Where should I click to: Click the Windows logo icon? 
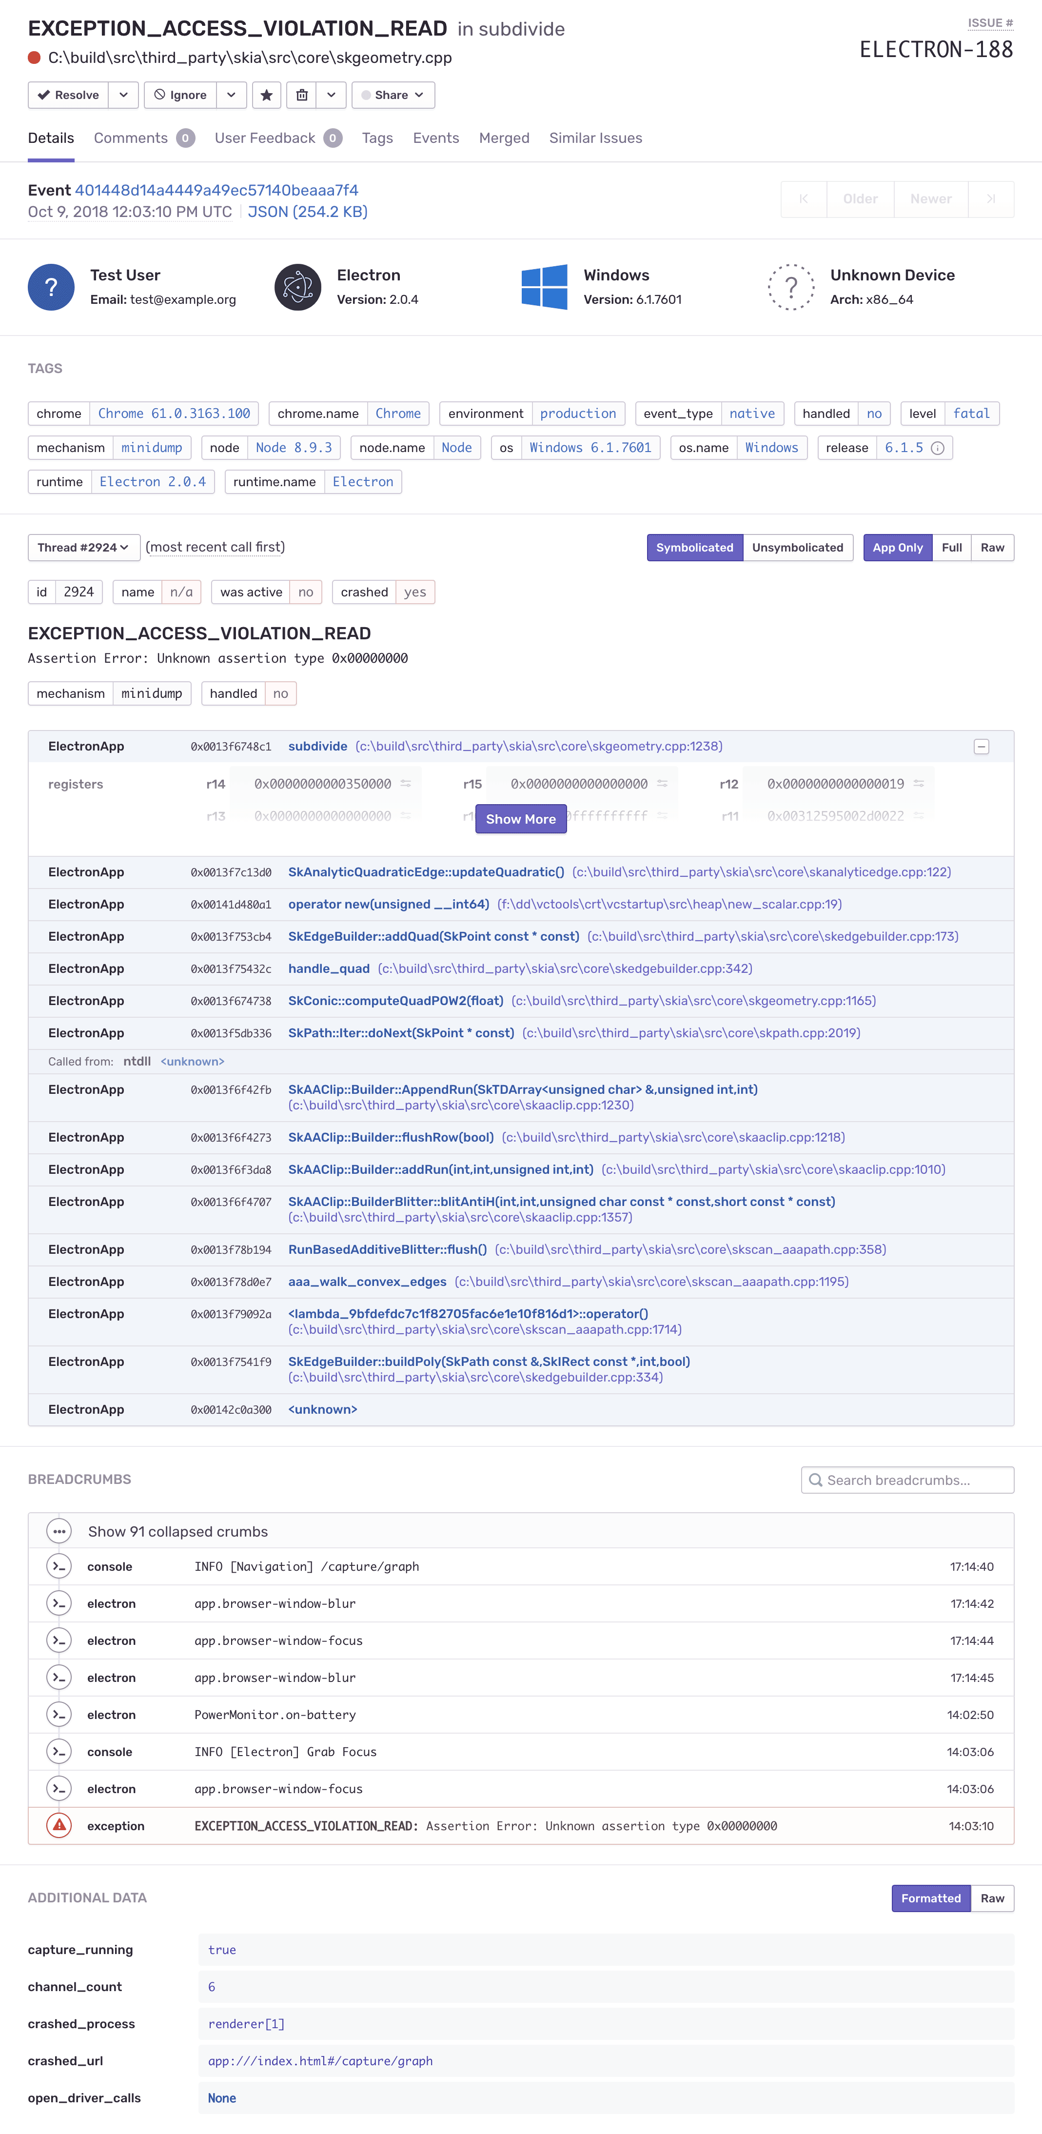pyautogui.click(x=545, y=287)
